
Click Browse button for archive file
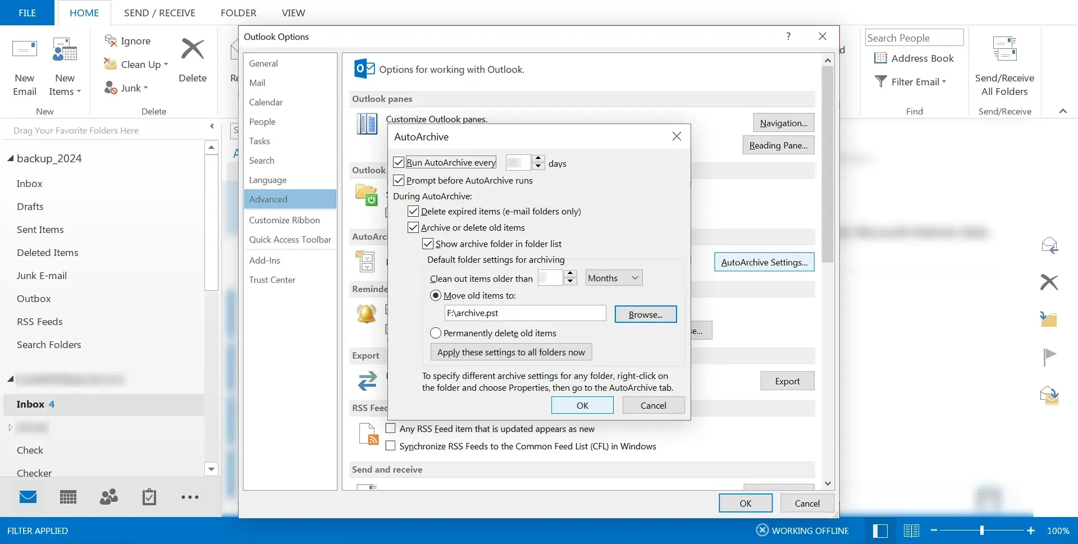tap(646, 314)
